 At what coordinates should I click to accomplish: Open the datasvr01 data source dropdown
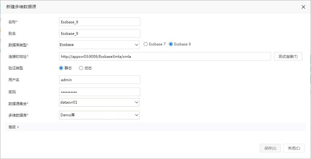(99, 102)
